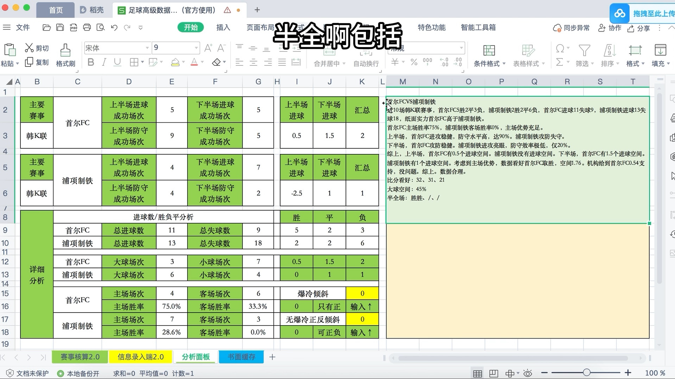Open the Format (格式) dropdown
The image size is (675, 379).
[635, 56]
